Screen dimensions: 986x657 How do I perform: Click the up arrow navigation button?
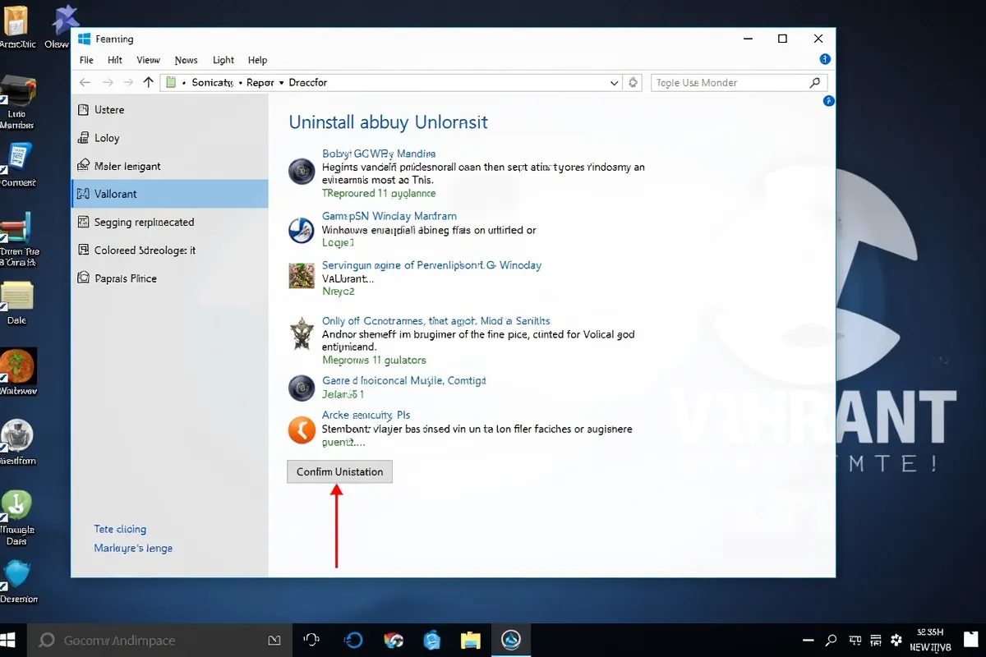[148, 83]
